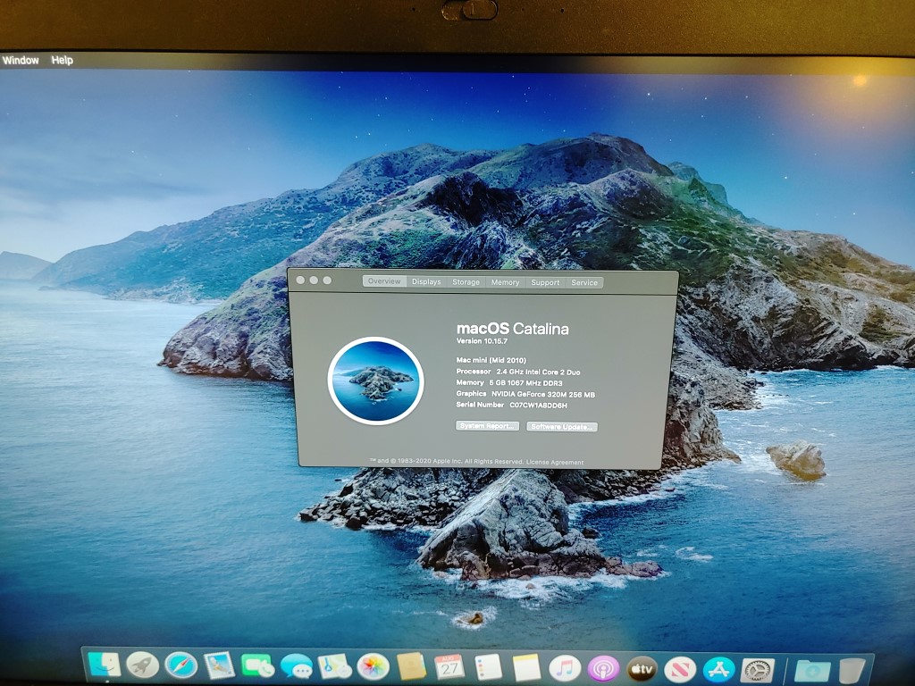The height and width of the screenshot is (686, 915).
Task: Select the Memory tab
Action: pyautogui.click(x=505, y=282)
